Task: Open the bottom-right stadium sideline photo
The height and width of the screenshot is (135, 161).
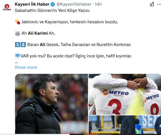Action: tap(125, 124)
